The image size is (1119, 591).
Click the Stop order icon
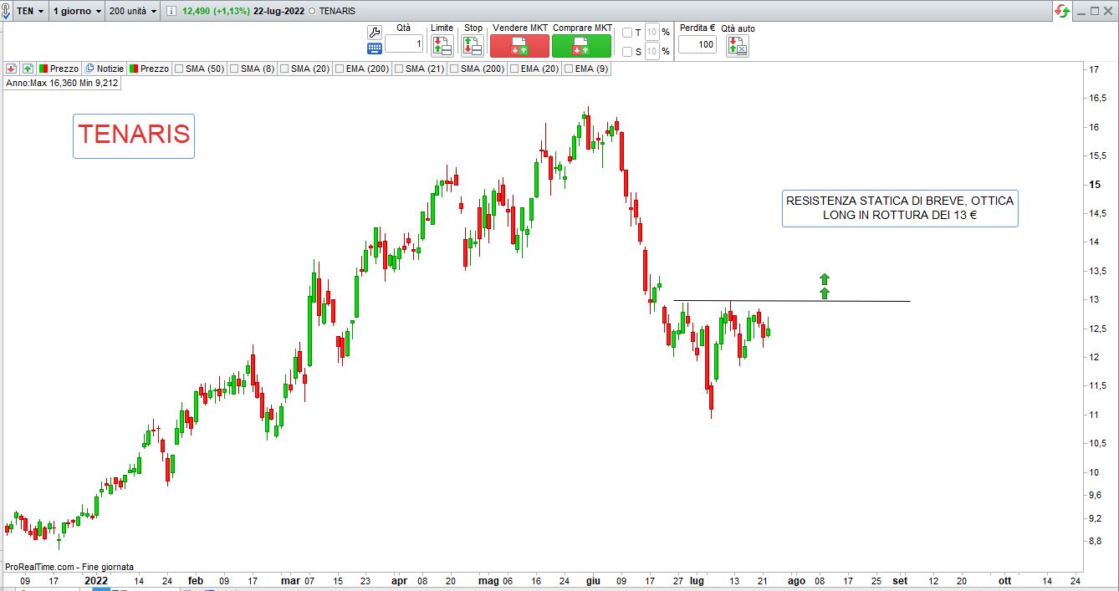pyautogui.click(x=473, y=46)
